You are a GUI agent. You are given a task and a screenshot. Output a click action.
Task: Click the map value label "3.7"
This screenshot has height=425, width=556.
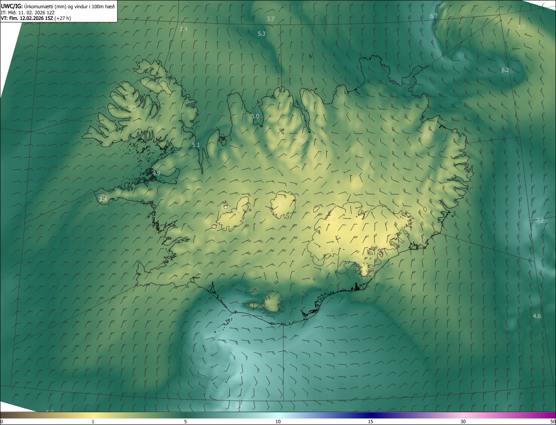(x=271, y=19)
